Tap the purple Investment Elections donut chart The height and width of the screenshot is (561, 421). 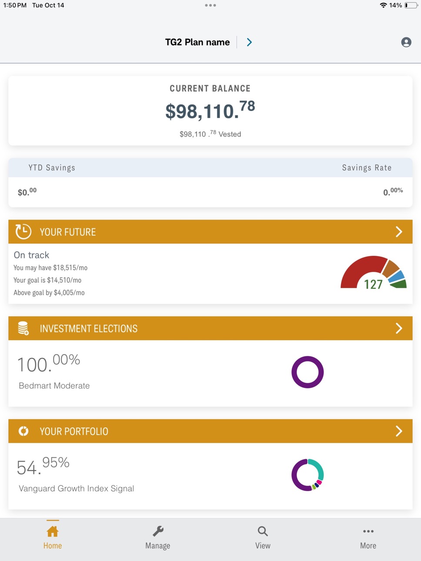point(307,372)
